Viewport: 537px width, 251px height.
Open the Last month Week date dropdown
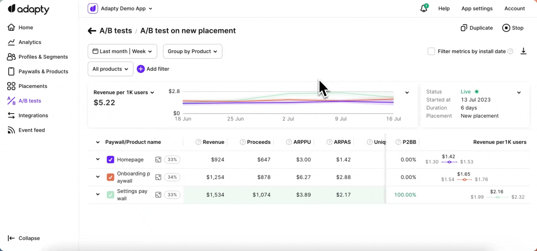tap(122, 51)
